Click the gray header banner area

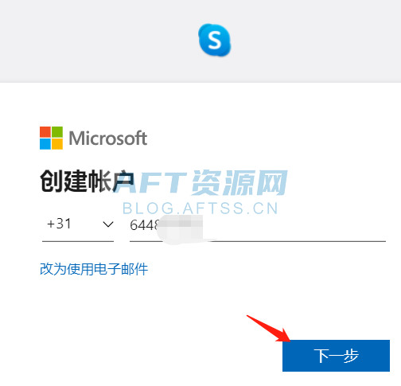(200, 41)
